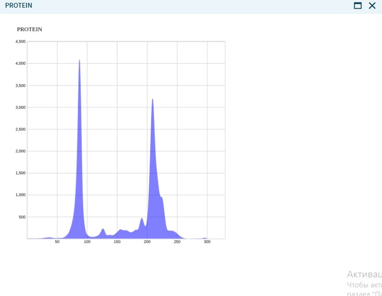Click the 2,000 y-axis label
The height and width of the screenshot is (296, 382).
click(21, 151)
